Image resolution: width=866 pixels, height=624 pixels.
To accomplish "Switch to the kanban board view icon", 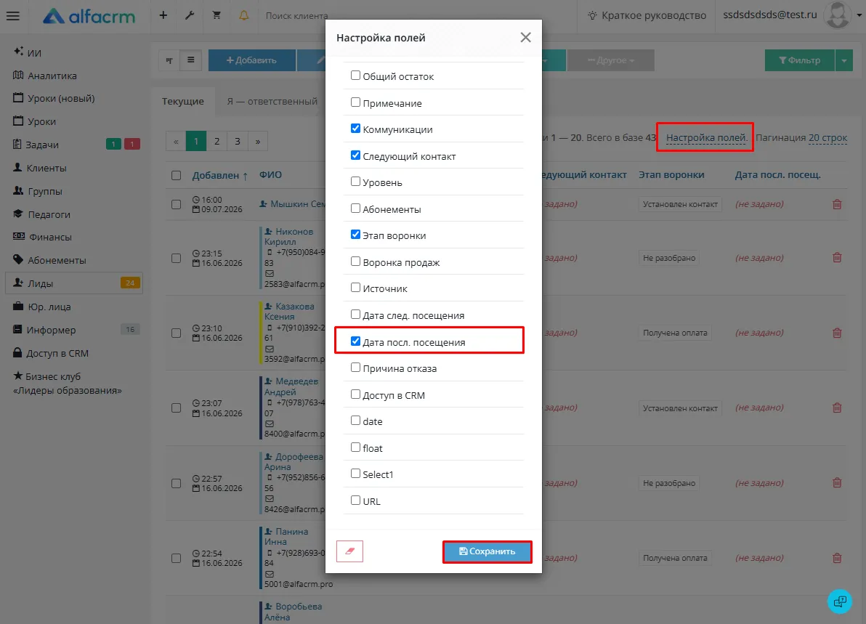I will (169, 60).
